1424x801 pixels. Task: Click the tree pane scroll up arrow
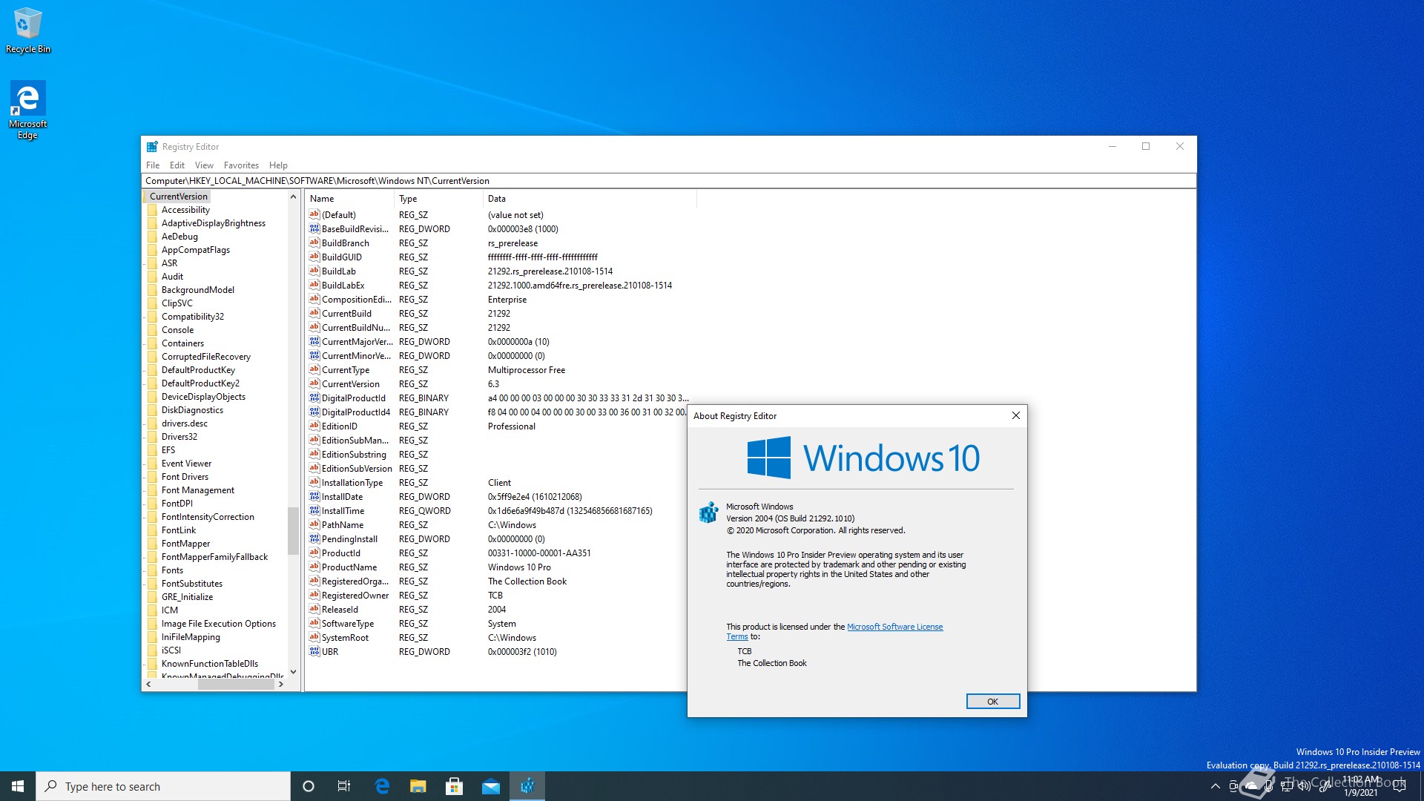(x=293, y=197)
